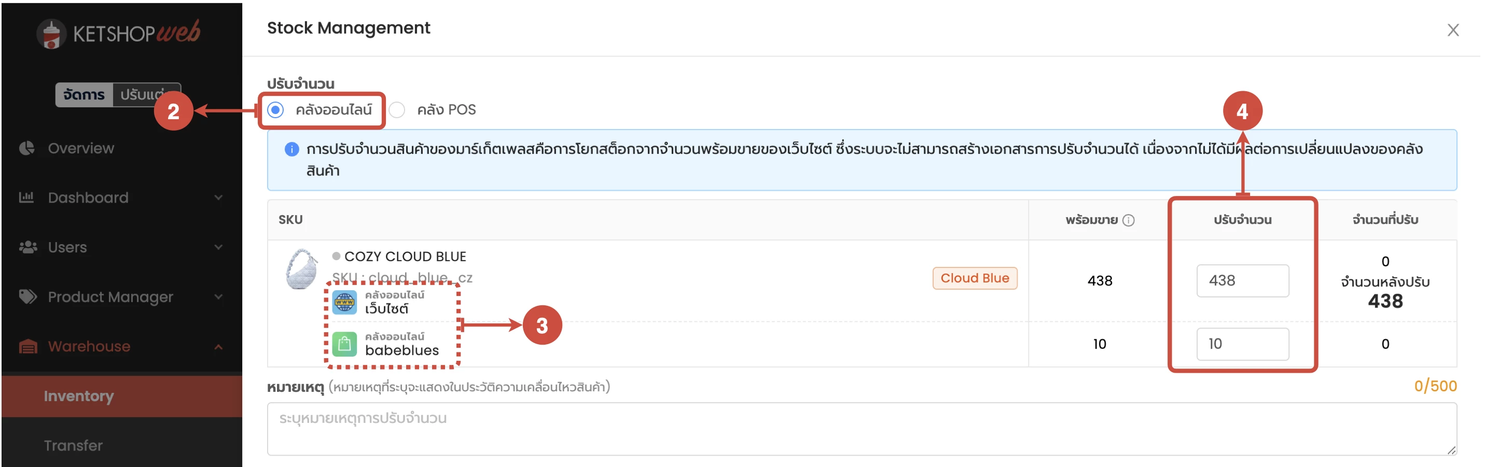Click the info icon beside พร้อมขาย
Viewport: 1485px width, 467px height.
[x=1128, y=220]
